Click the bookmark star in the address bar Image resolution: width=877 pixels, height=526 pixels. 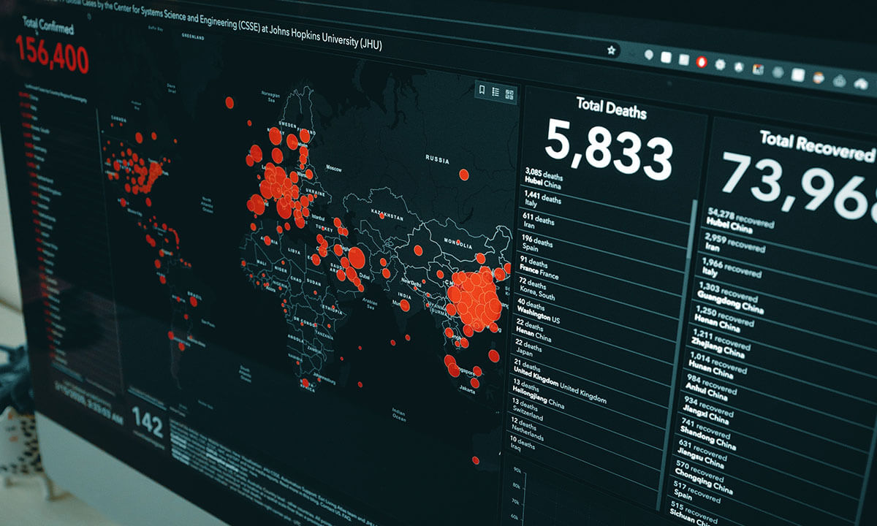click(x=612, y=50)
